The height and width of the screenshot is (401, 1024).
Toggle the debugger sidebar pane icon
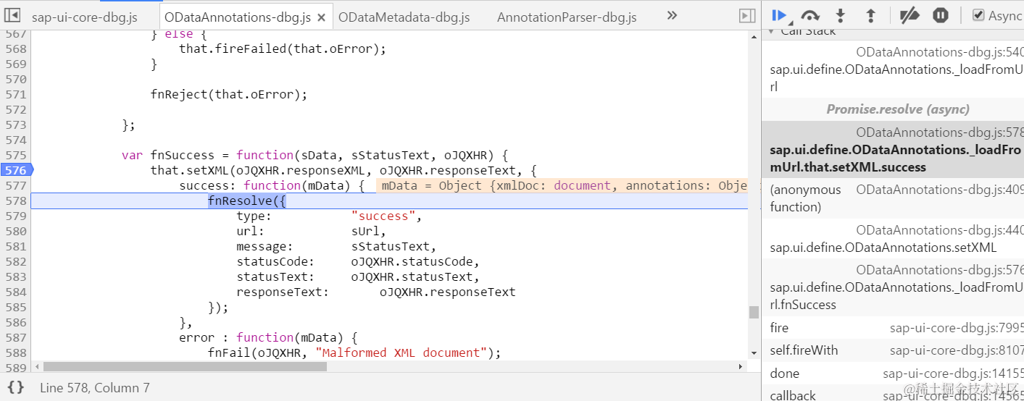click(x=747, y=15)
